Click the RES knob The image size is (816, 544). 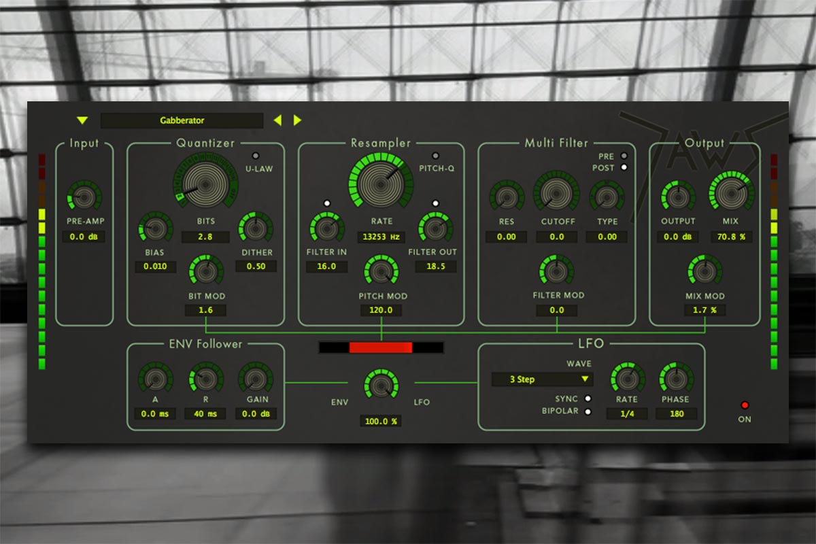click(506, 197)
